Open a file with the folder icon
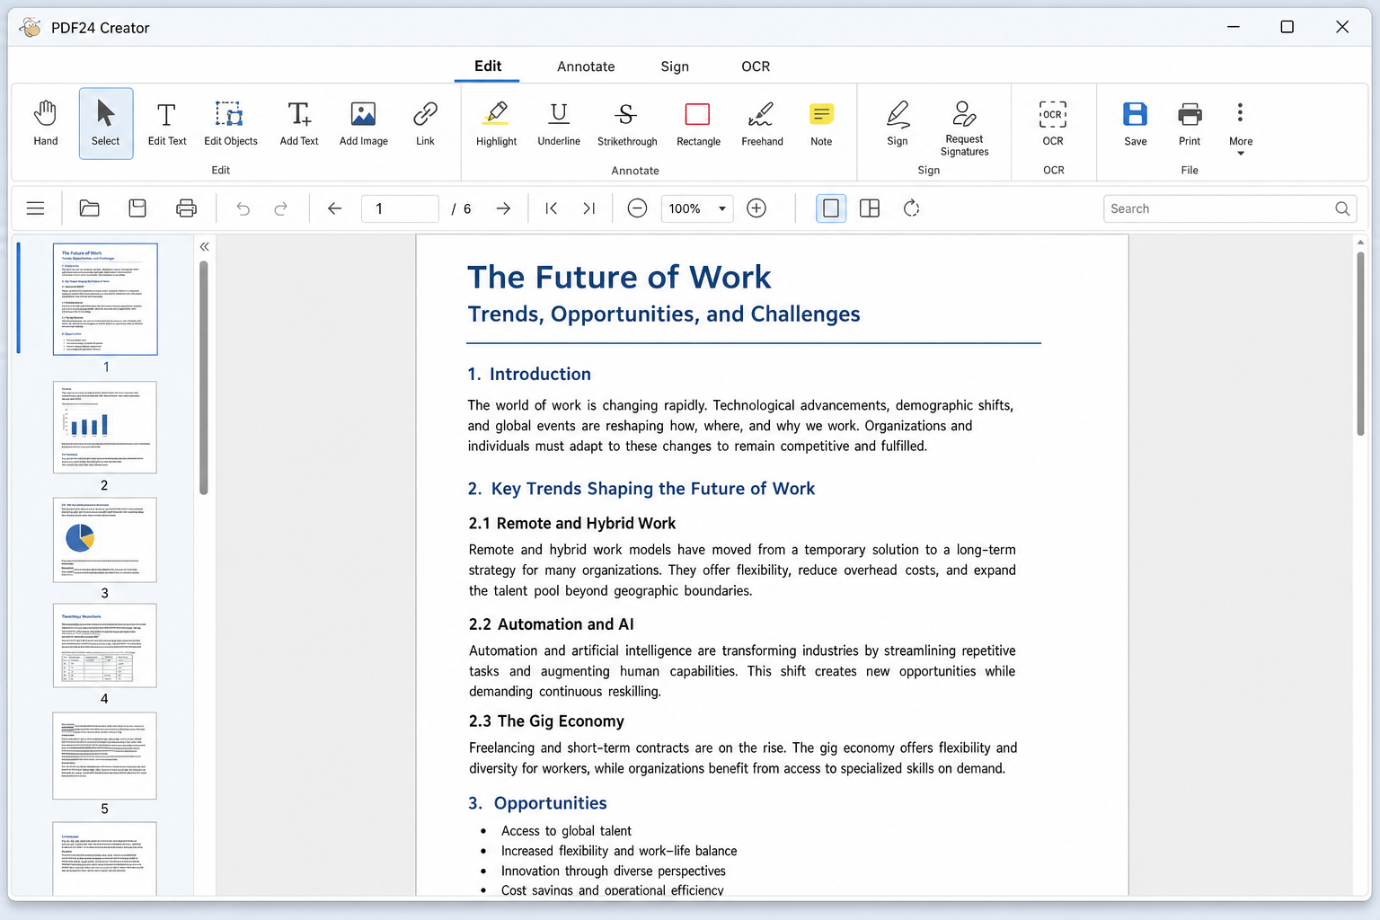Screen dimensions: 1380x920 90,208
